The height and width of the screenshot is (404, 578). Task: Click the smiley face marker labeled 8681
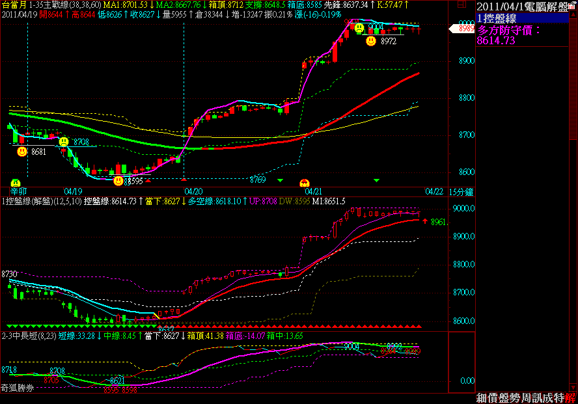[x=22, y=151]
